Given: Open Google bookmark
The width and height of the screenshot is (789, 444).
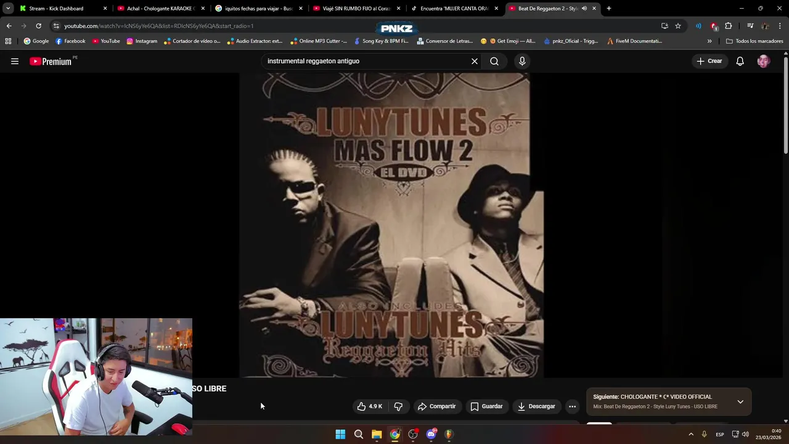Looking at the screenshot, I should click(x=36, y=41).
